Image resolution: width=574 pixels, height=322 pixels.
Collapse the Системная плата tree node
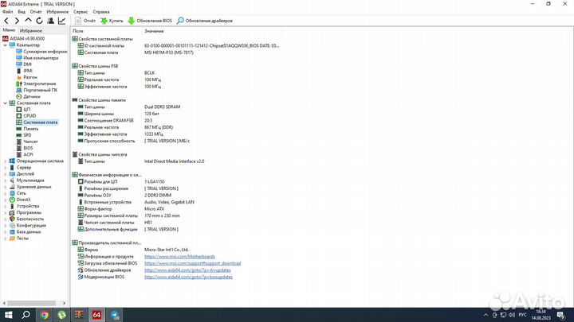(x=5, y=103)
